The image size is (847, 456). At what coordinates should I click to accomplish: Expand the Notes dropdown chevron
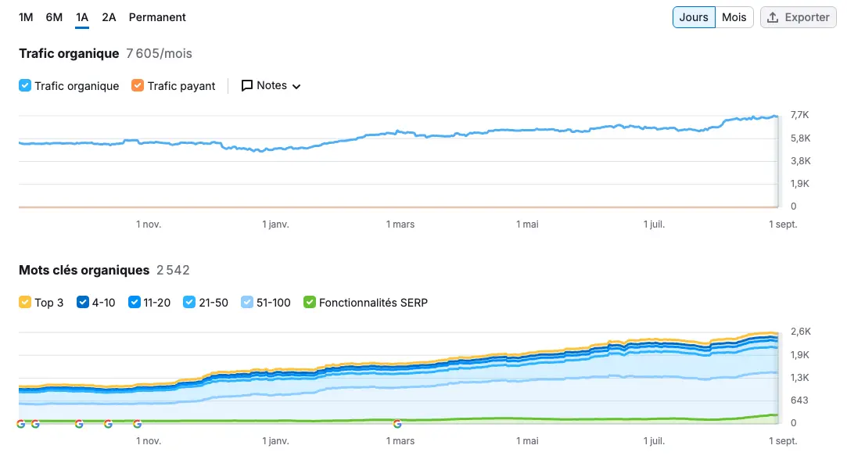296,87
